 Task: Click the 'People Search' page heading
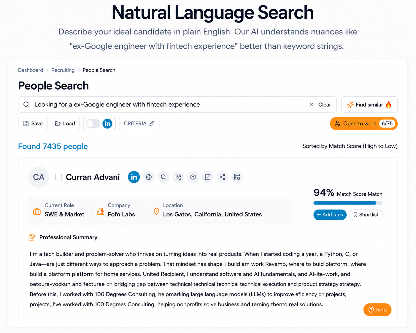(53, 86)
